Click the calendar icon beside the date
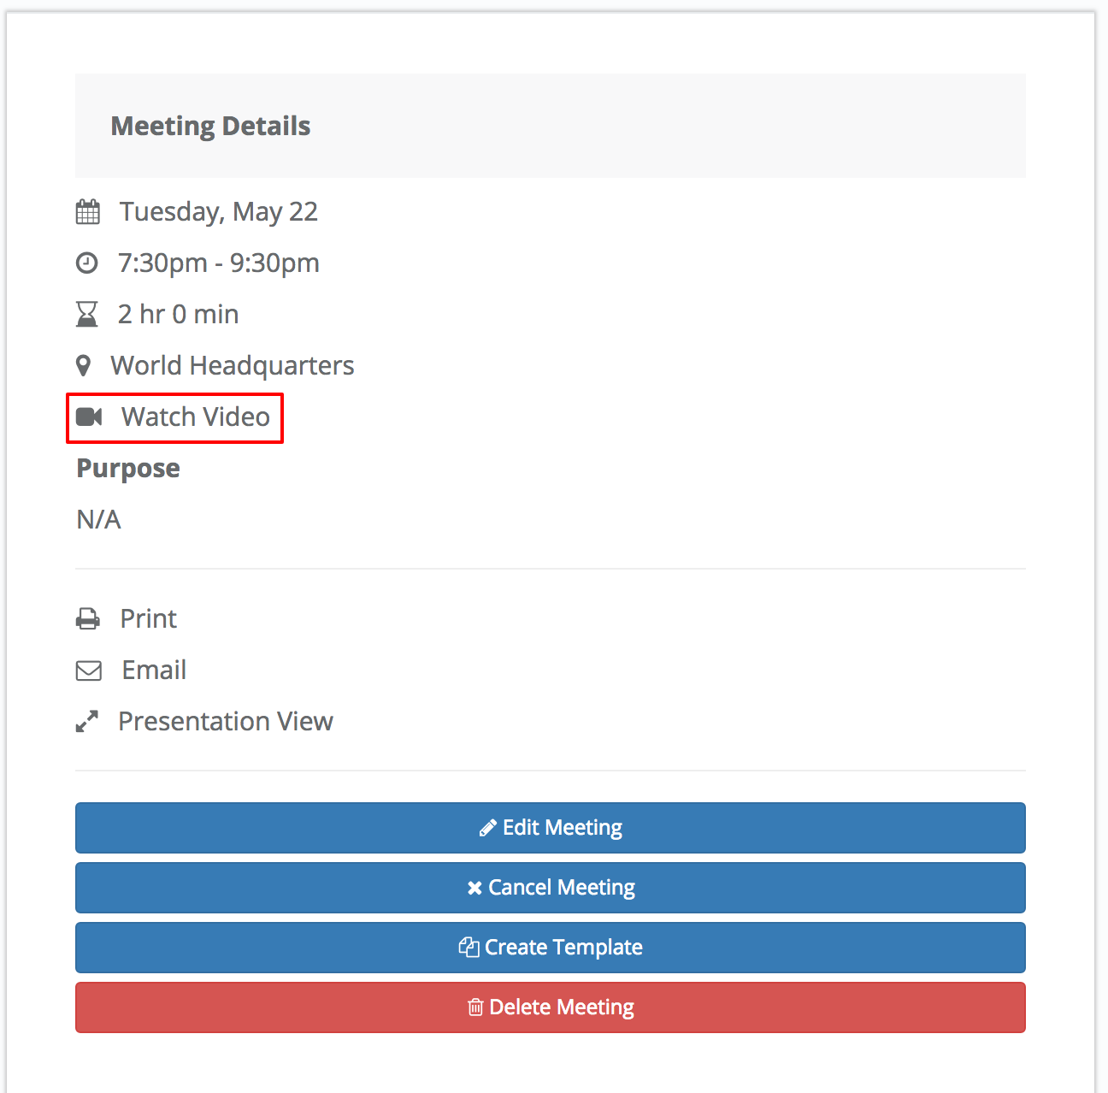 click(88, 211)
